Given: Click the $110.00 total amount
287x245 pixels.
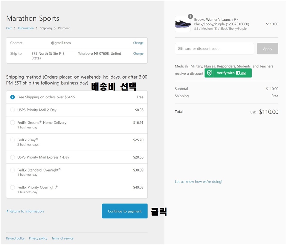Looking at the screenshot, I should 269,112.
